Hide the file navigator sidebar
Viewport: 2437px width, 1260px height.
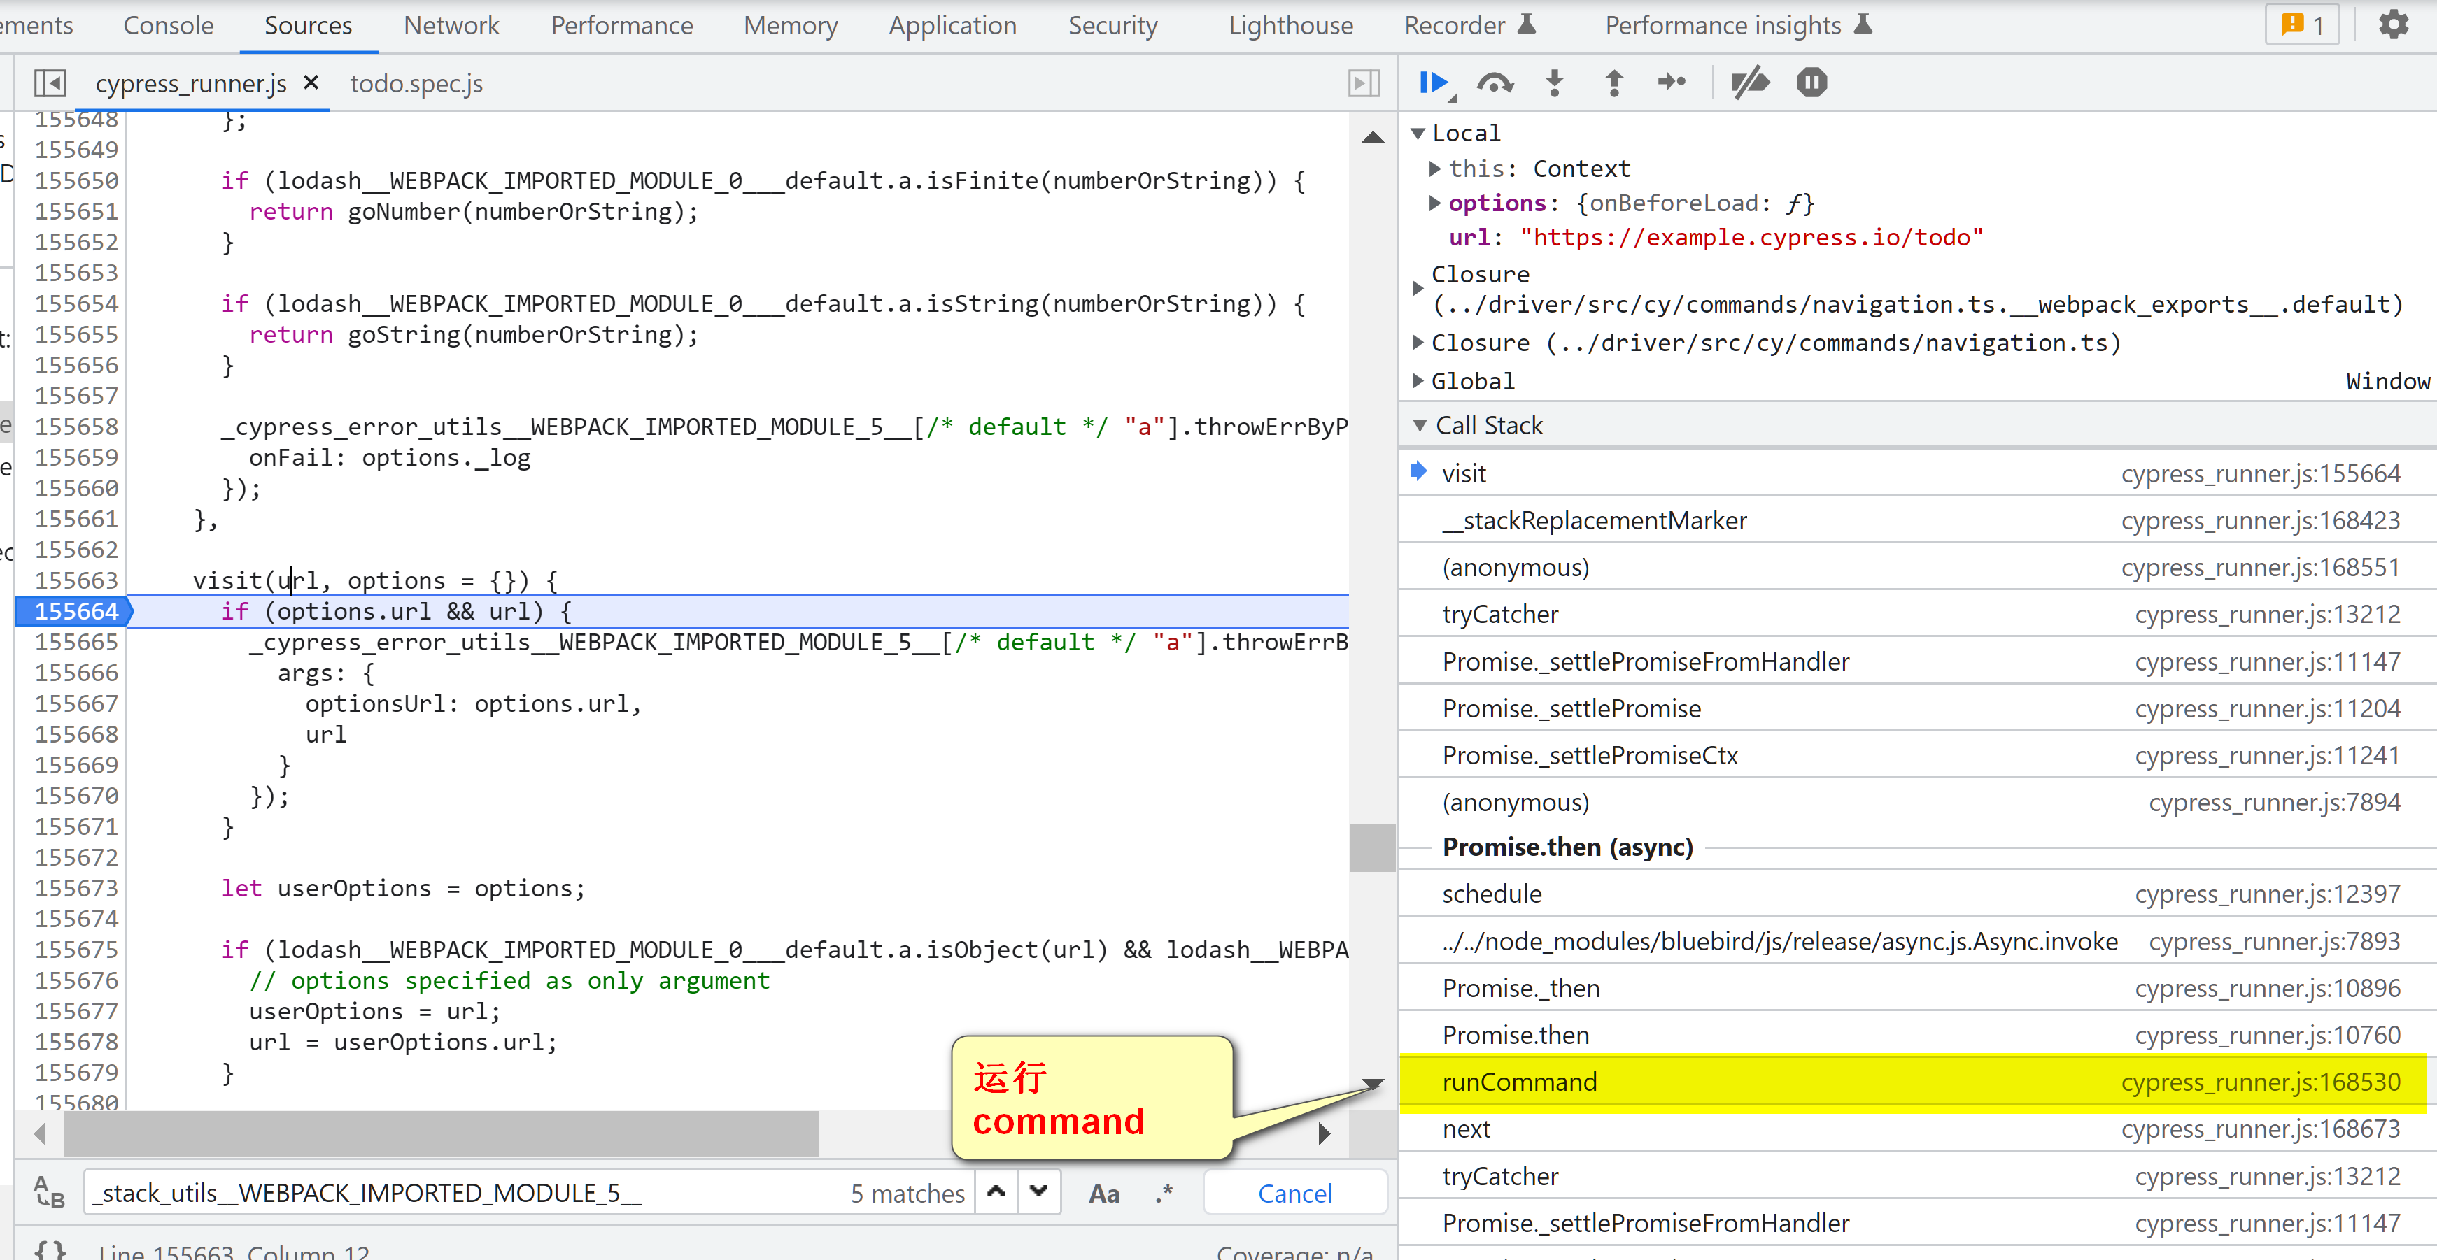49,83
